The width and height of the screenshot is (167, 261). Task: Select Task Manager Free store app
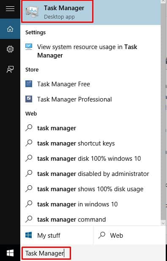[x=90, y=84]
